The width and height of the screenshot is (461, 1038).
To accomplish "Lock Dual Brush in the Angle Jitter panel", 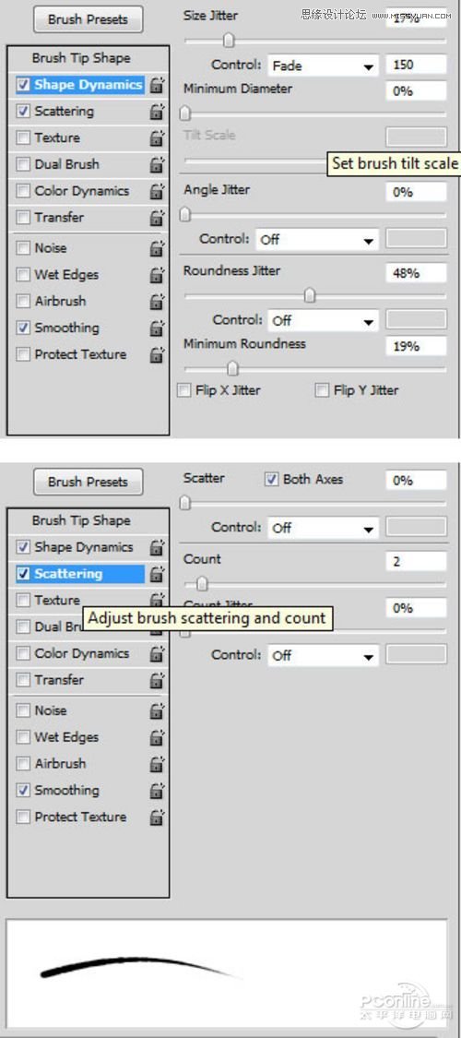I will [157, 164].
